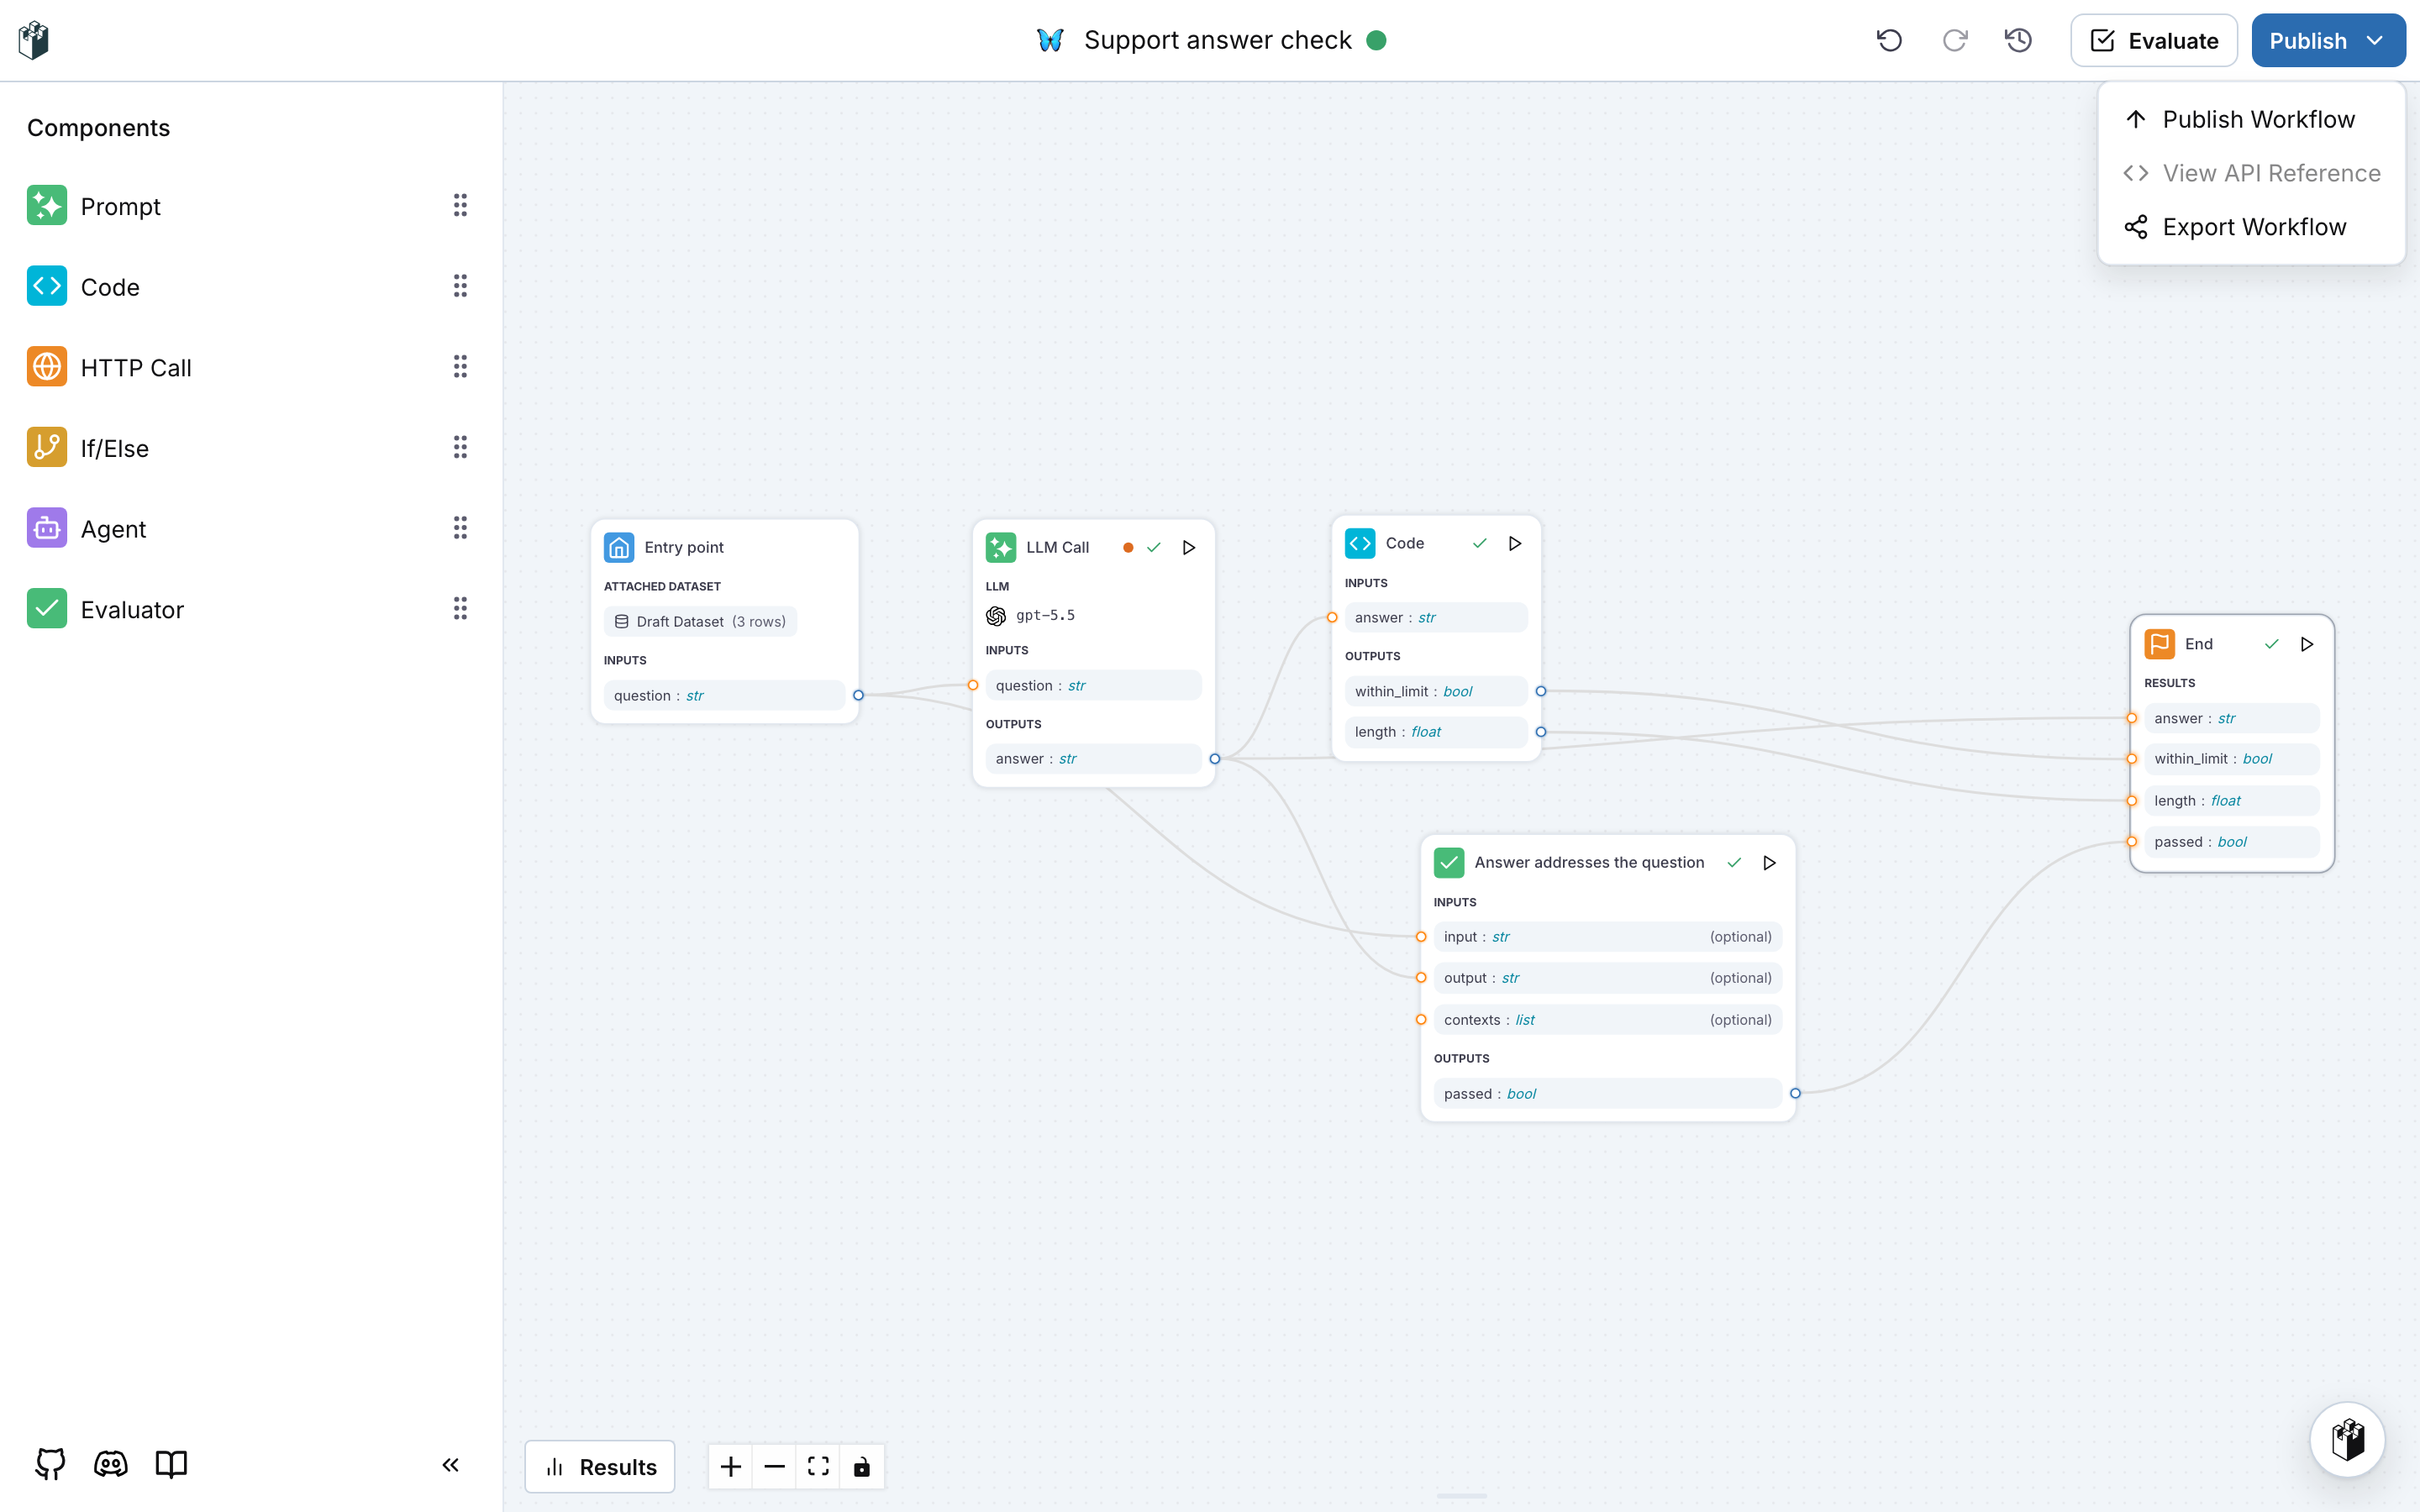Click the End node passed result
2420x1512 pixels.
tap(2232, 842)
